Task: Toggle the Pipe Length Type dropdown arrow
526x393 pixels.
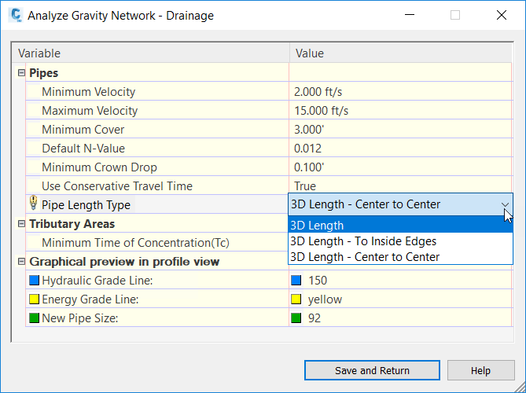Action: point(505,205)
